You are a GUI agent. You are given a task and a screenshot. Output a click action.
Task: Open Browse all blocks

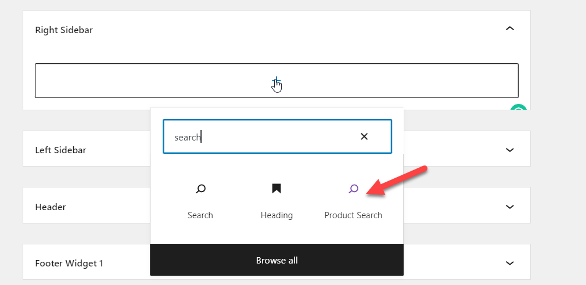click(x=276, y=260)
